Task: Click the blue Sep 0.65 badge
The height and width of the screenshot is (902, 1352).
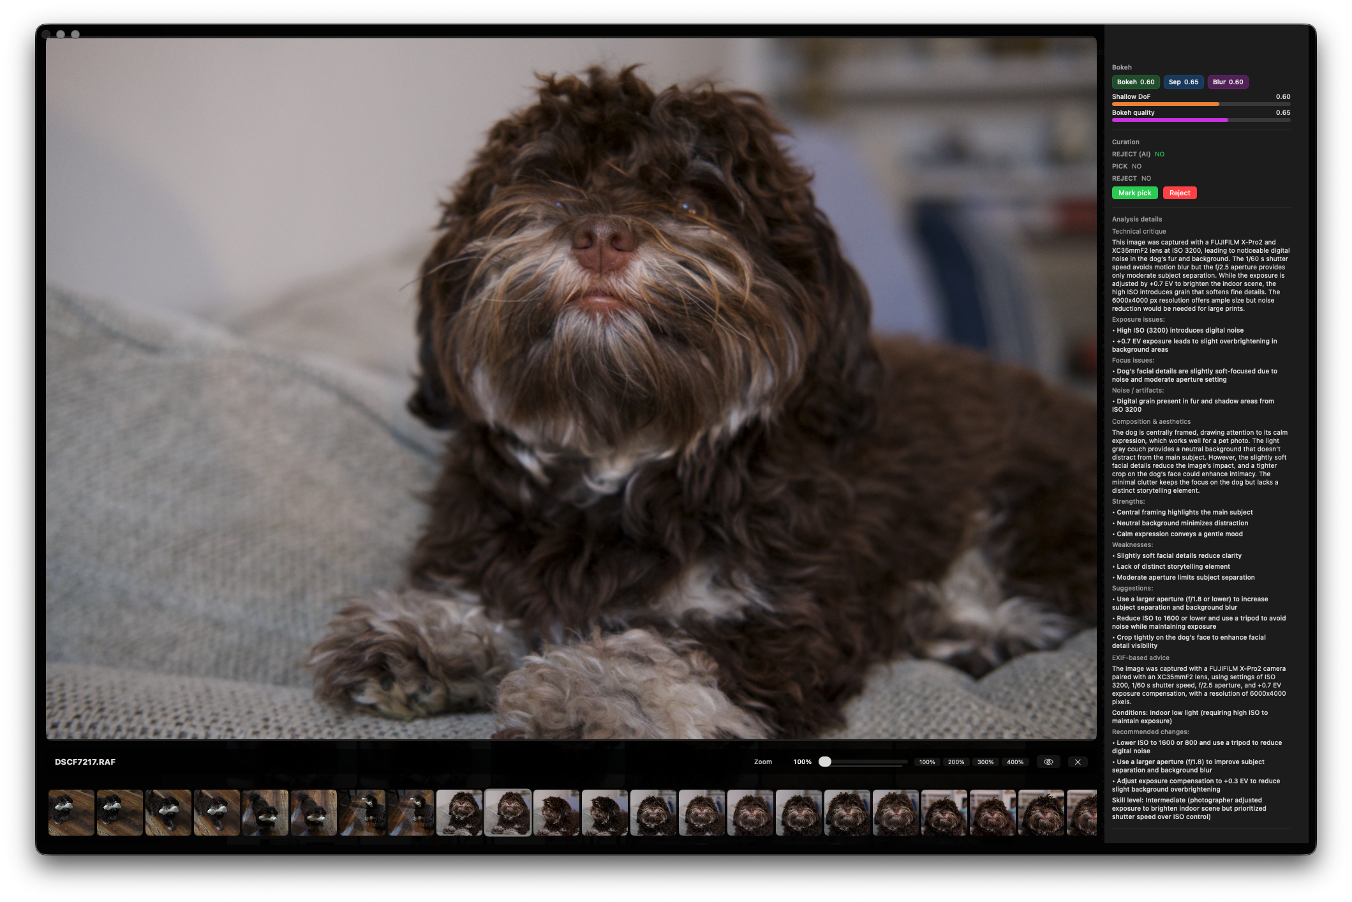Action: (x=1183, y=82)
